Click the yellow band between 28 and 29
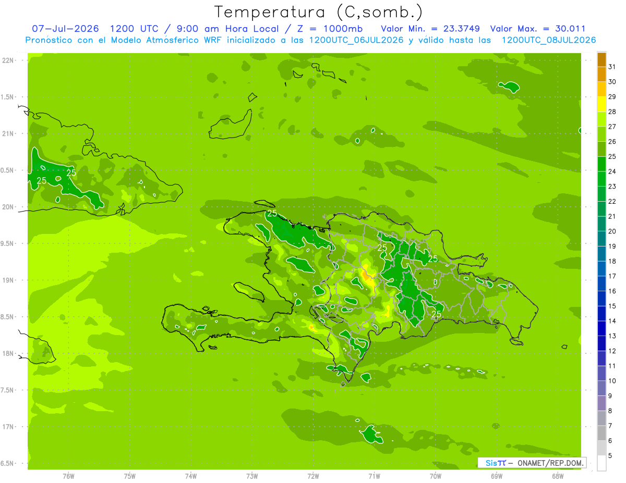 [x=601, y=104]
